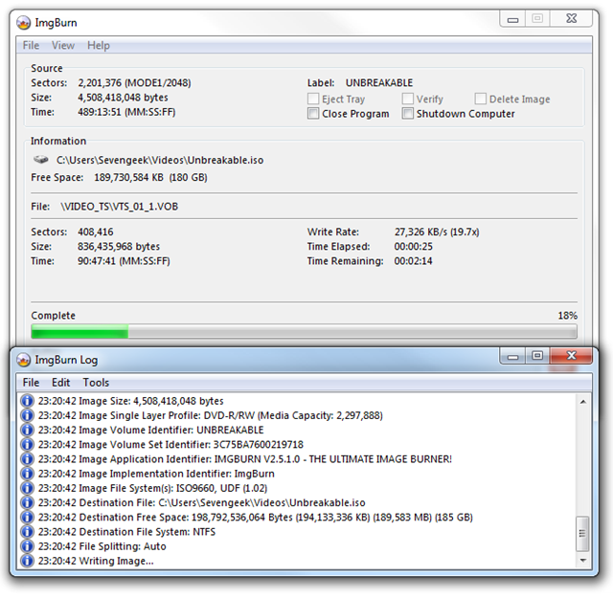The image size is (613, 598).
Task: Open Help menu in ImgBurn window
Action: (99, 45)
